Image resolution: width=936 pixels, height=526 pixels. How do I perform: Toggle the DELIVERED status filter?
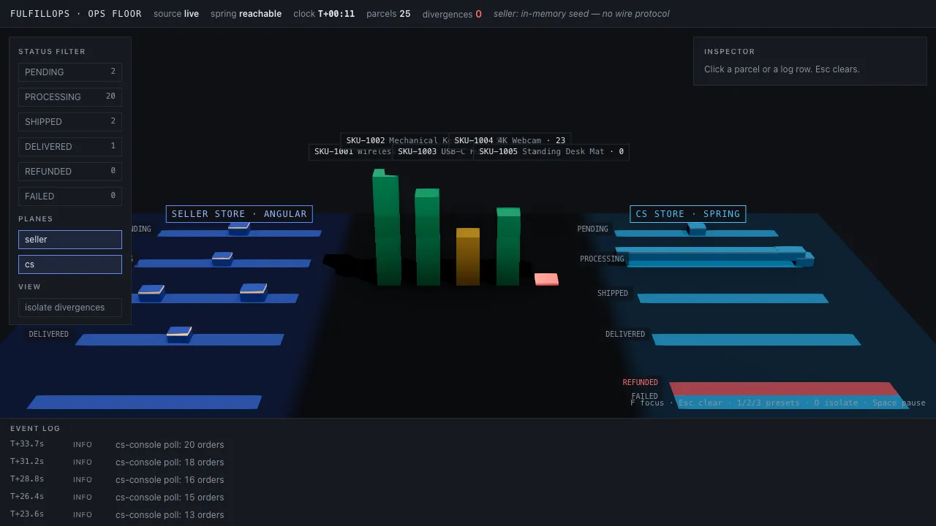pyautogui.click(x=70, y=146)
